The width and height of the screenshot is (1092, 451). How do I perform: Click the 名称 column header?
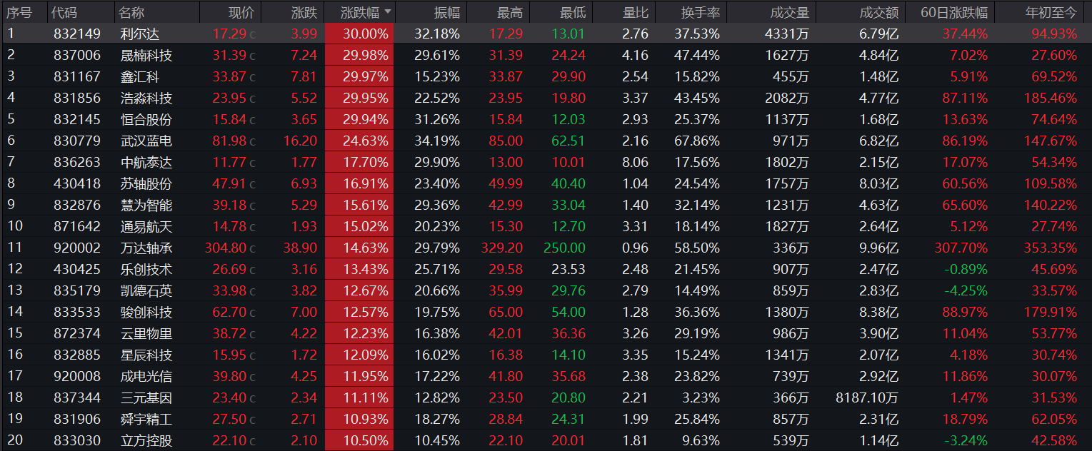click(x=131, y=12)
